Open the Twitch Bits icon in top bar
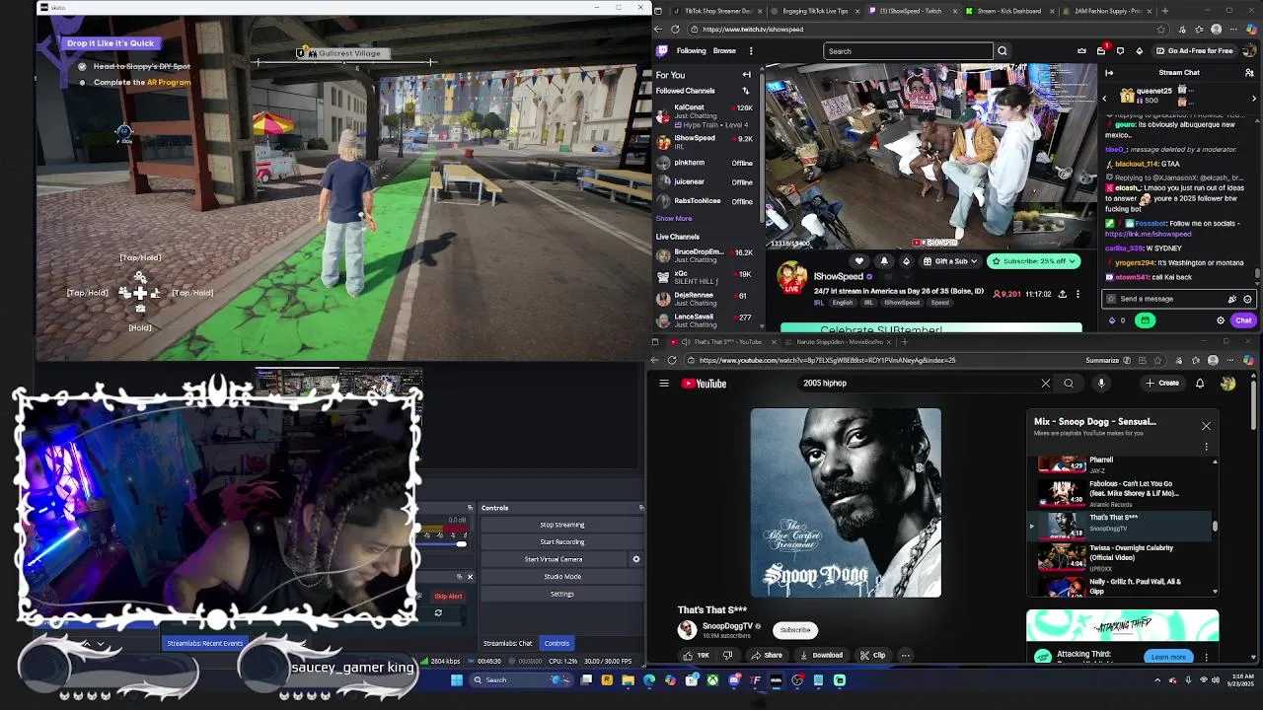Screen dimensions: 1263x710 (1140, 51)
